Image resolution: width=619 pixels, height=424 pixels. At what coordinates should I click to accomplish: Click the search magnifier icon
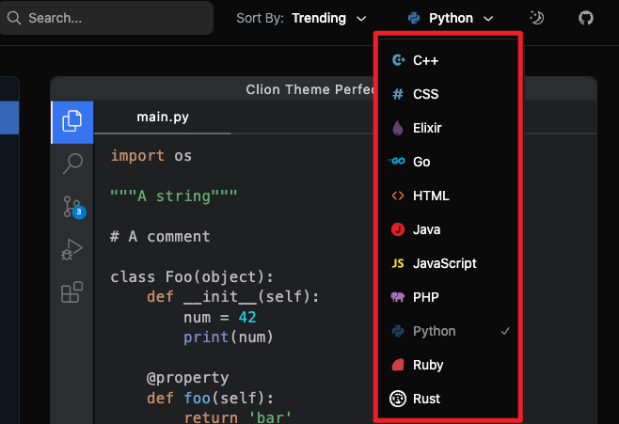point(14,18)
